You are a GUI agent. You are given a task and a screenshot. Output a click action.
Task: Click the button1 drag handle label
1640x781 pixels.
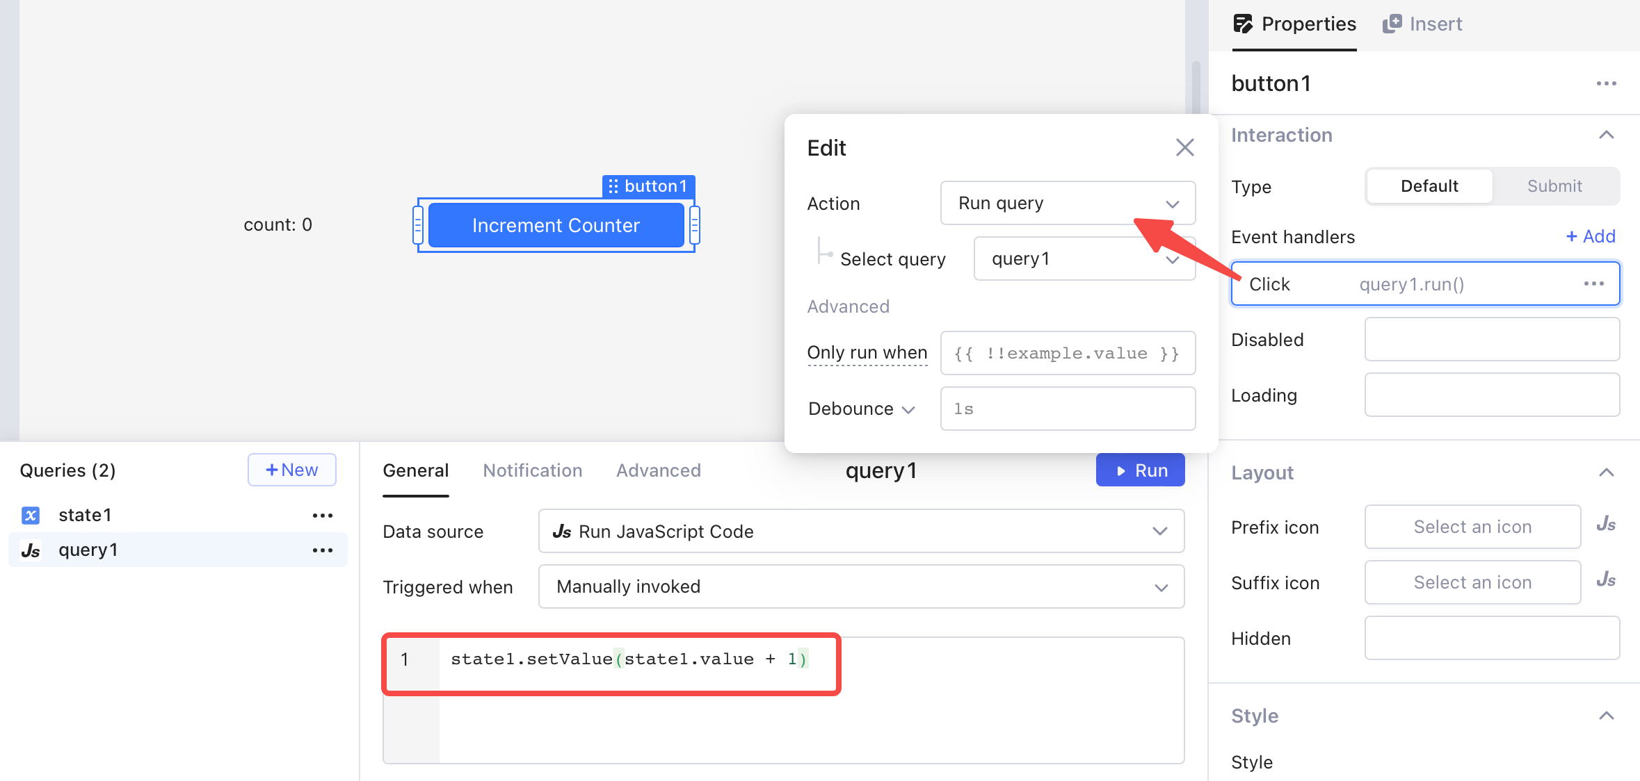[648, 186]
